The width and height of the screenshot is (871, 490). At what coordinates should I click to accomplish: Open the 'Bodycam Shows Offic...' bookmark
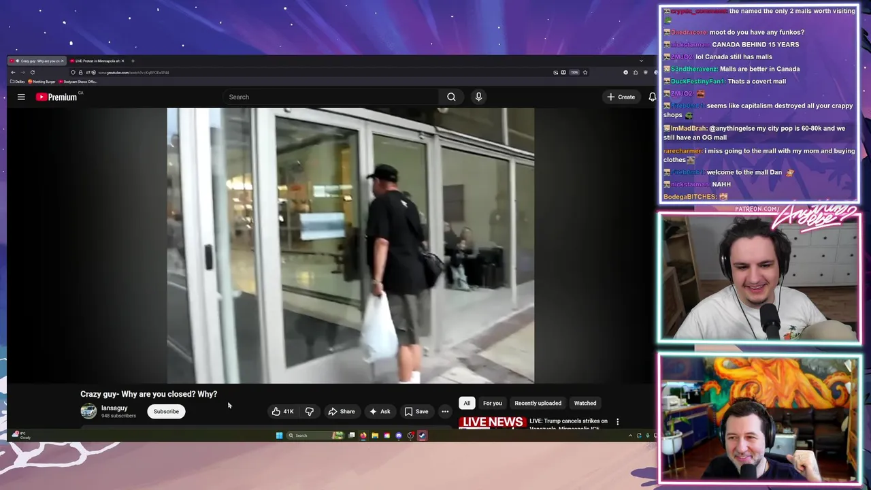point(78,82)
